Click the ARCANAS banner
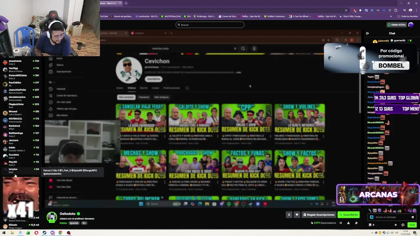Image resolution: width=420 pixels, height=236 pixels. [x=378, y=195]
